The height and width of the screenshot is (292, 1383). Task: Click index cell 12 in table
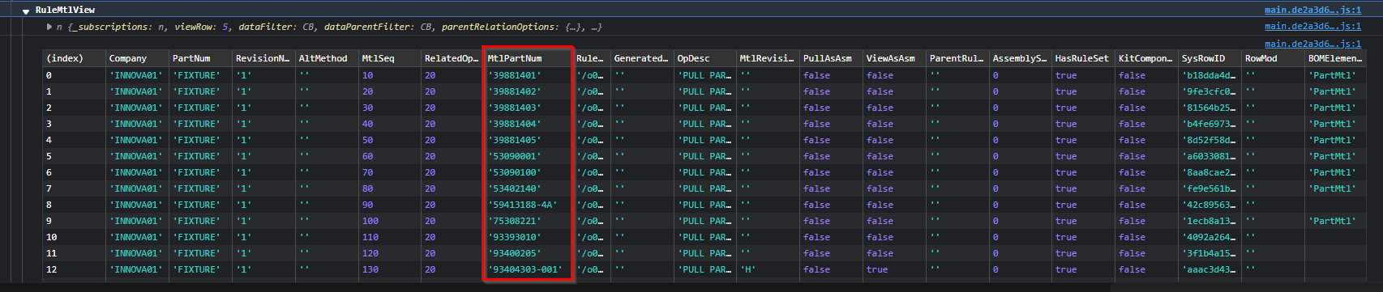tap(75, 269)
